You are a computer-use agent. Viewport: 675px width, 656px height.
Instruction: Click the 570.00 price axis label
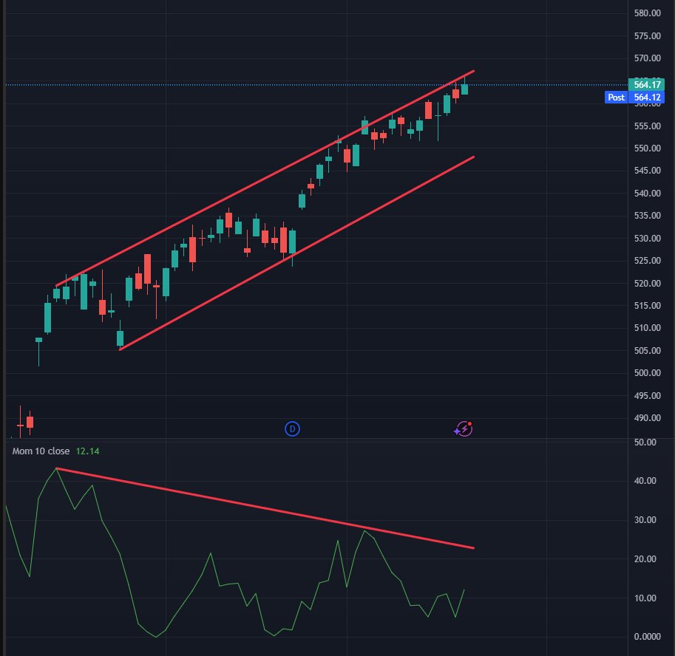point(647,58)
